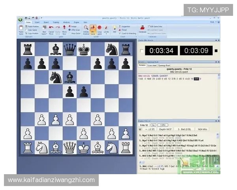Click the black queen on the board

[x=70, y=49]
